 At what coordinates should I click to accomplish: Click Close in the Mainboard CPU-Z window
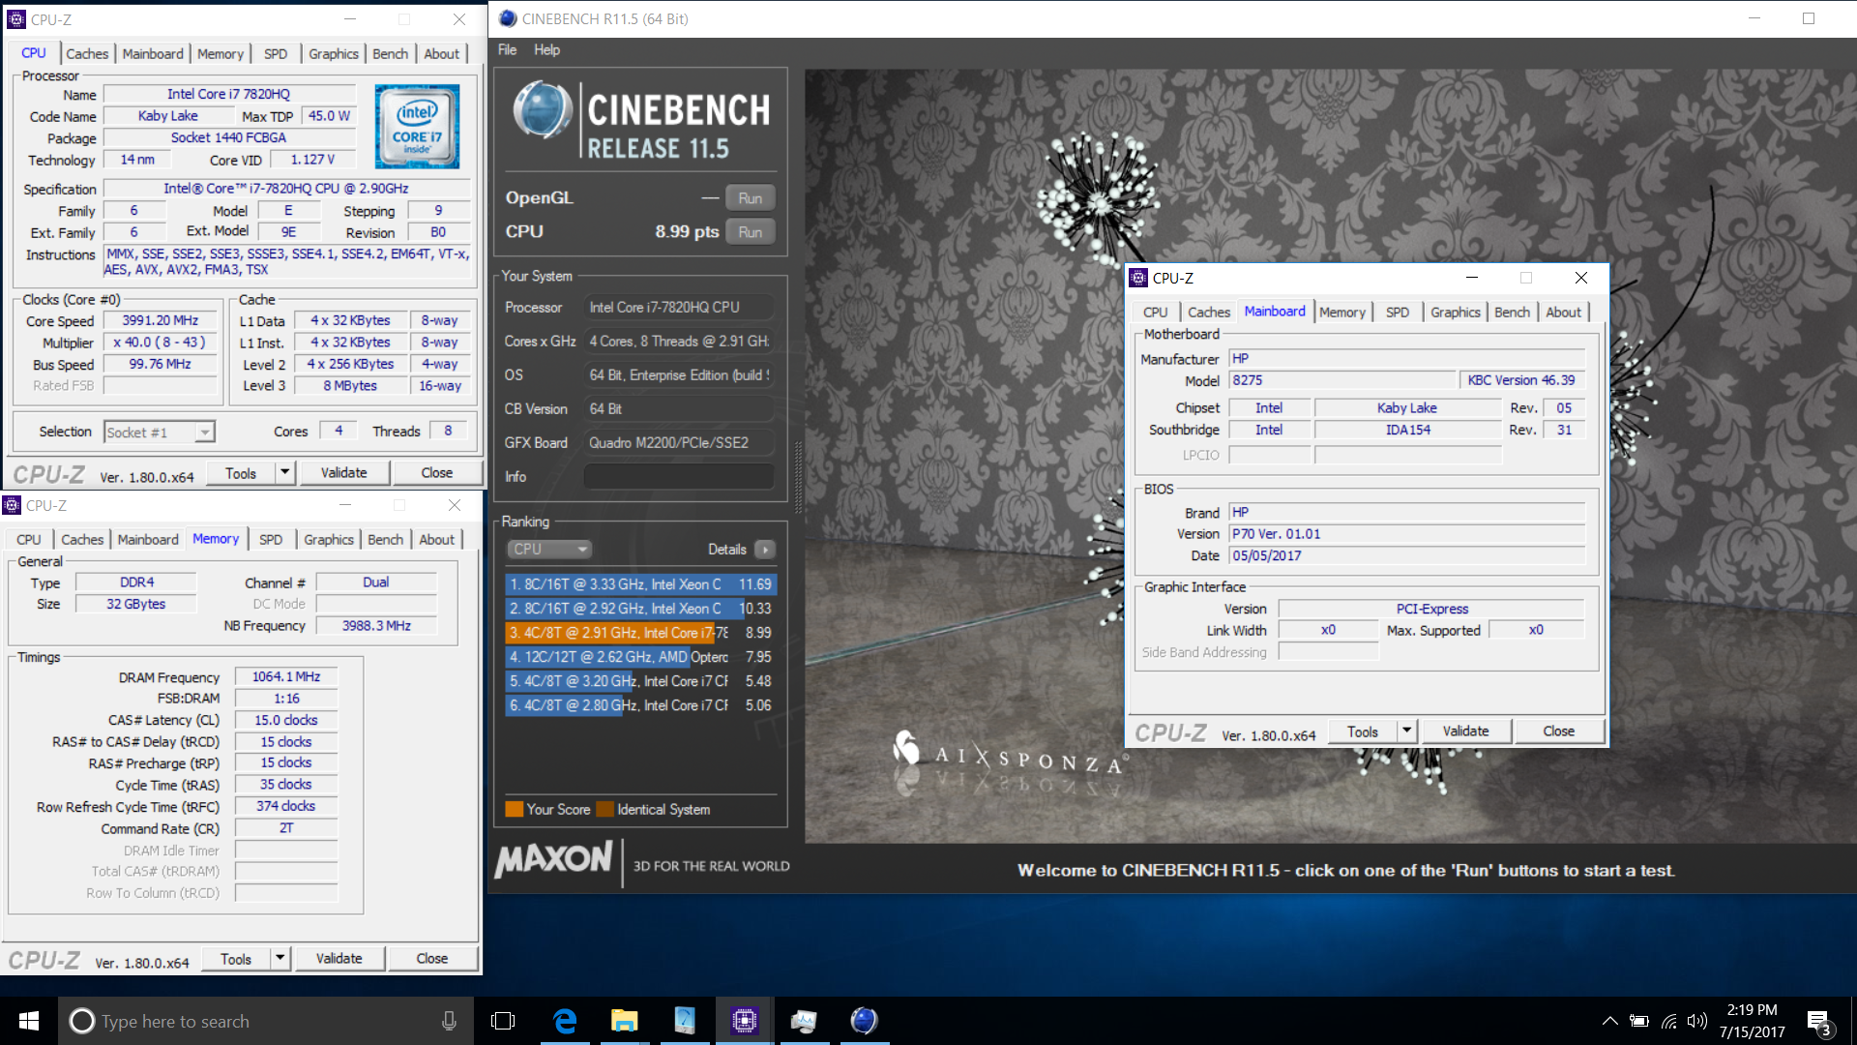1559,731
